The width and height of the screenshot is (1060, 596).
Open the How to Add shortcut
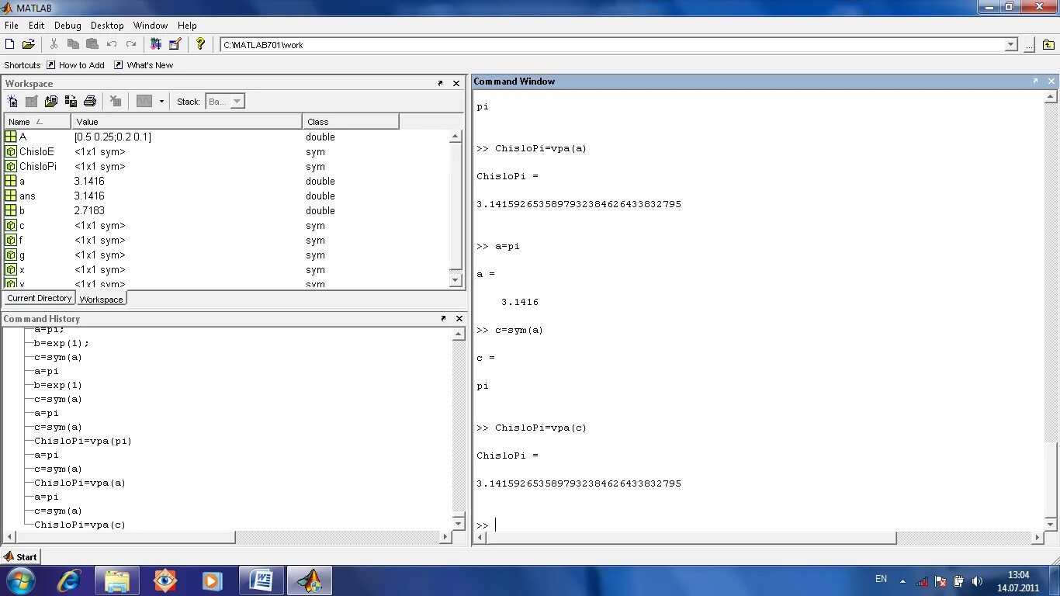75,65
